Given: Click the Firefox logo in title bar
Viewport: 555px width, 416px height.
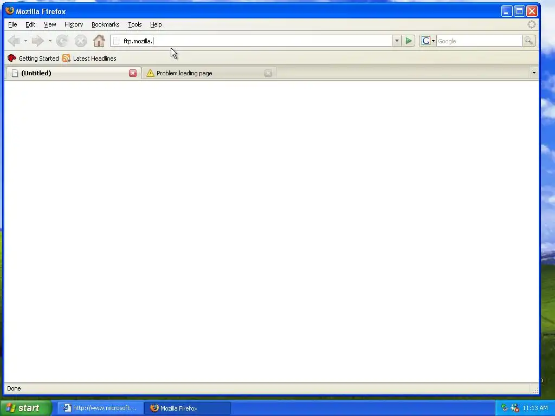Looking at the screenshot, I should [x=10, y=11].
